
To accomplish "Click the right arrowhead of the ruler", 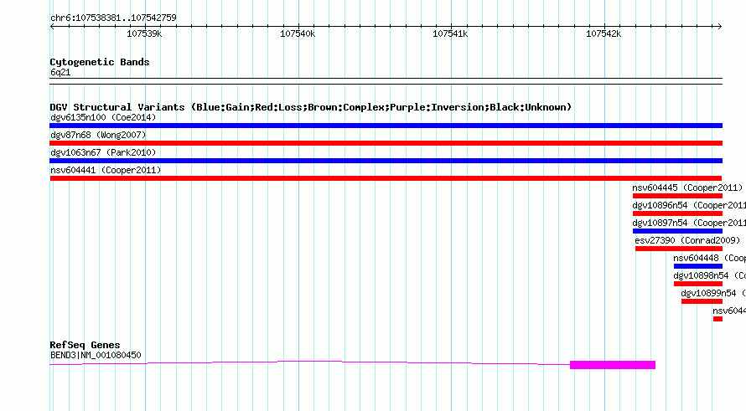I will [720, 26].
